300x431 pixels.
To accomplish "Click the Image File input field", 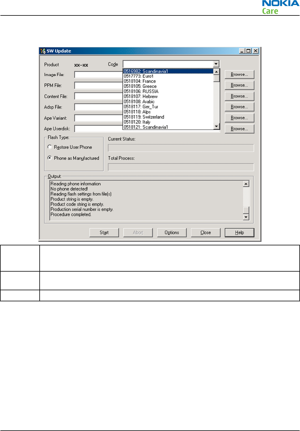I will [x=99, y=75].
